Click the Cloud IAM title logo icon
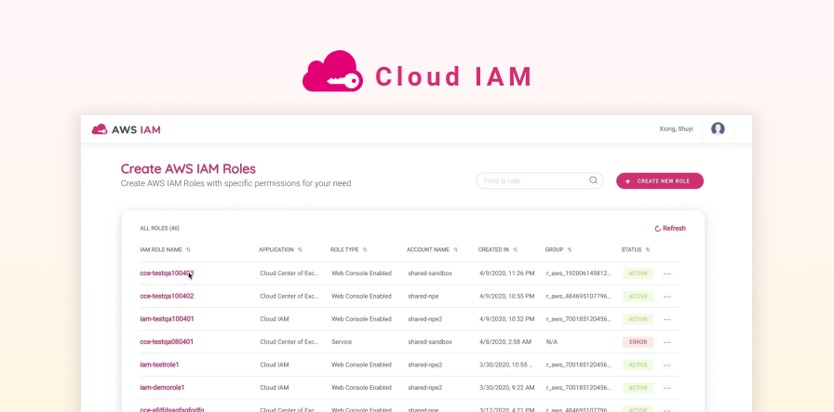The height and width of the screenshot is (412, 834). pyautogui.click(x=333, y=71)
